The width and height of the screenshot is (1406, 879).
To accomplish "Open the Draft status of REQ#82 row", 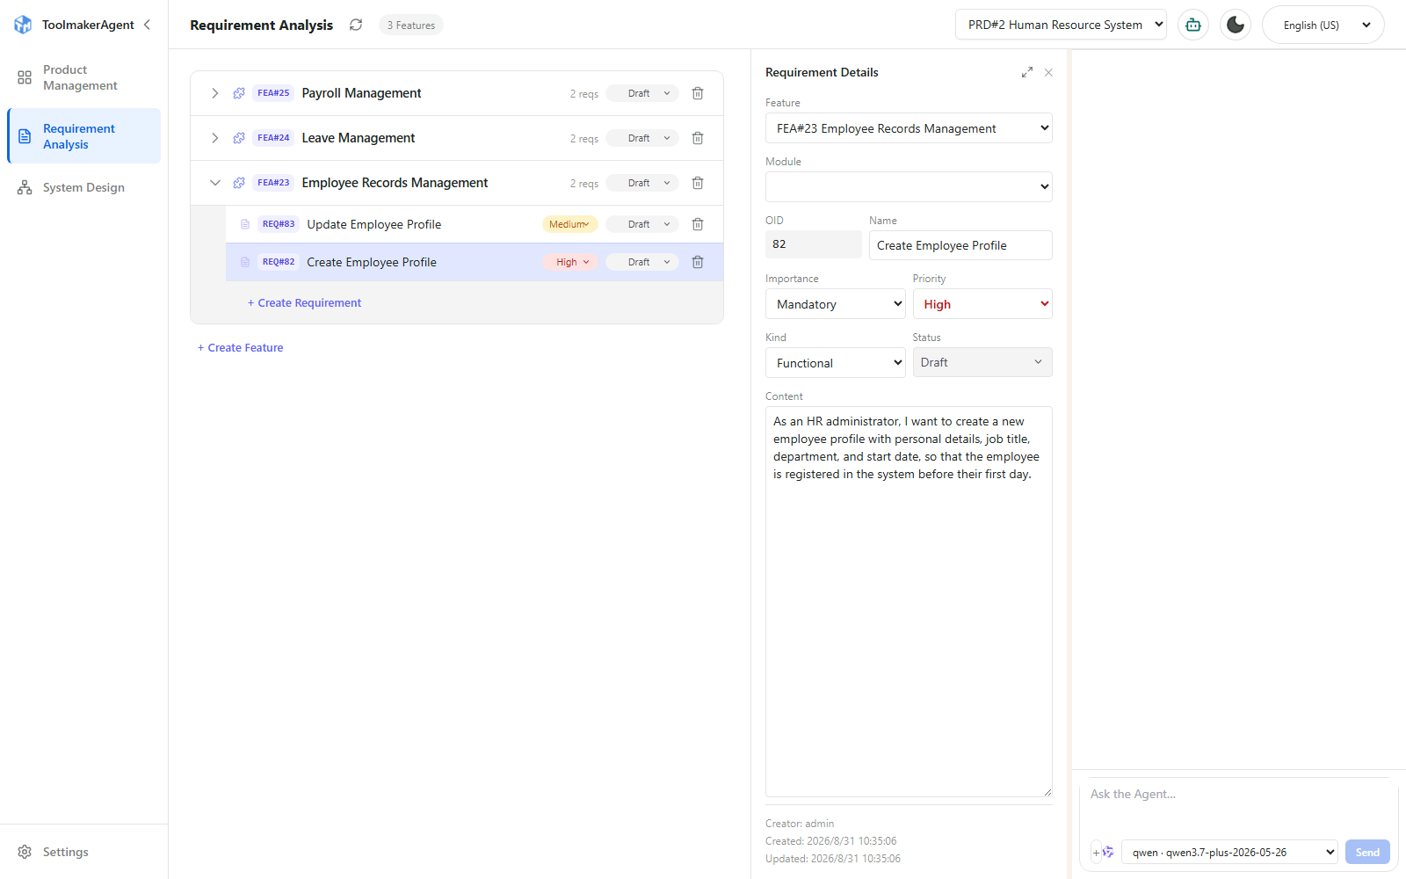I will point(642,262).
